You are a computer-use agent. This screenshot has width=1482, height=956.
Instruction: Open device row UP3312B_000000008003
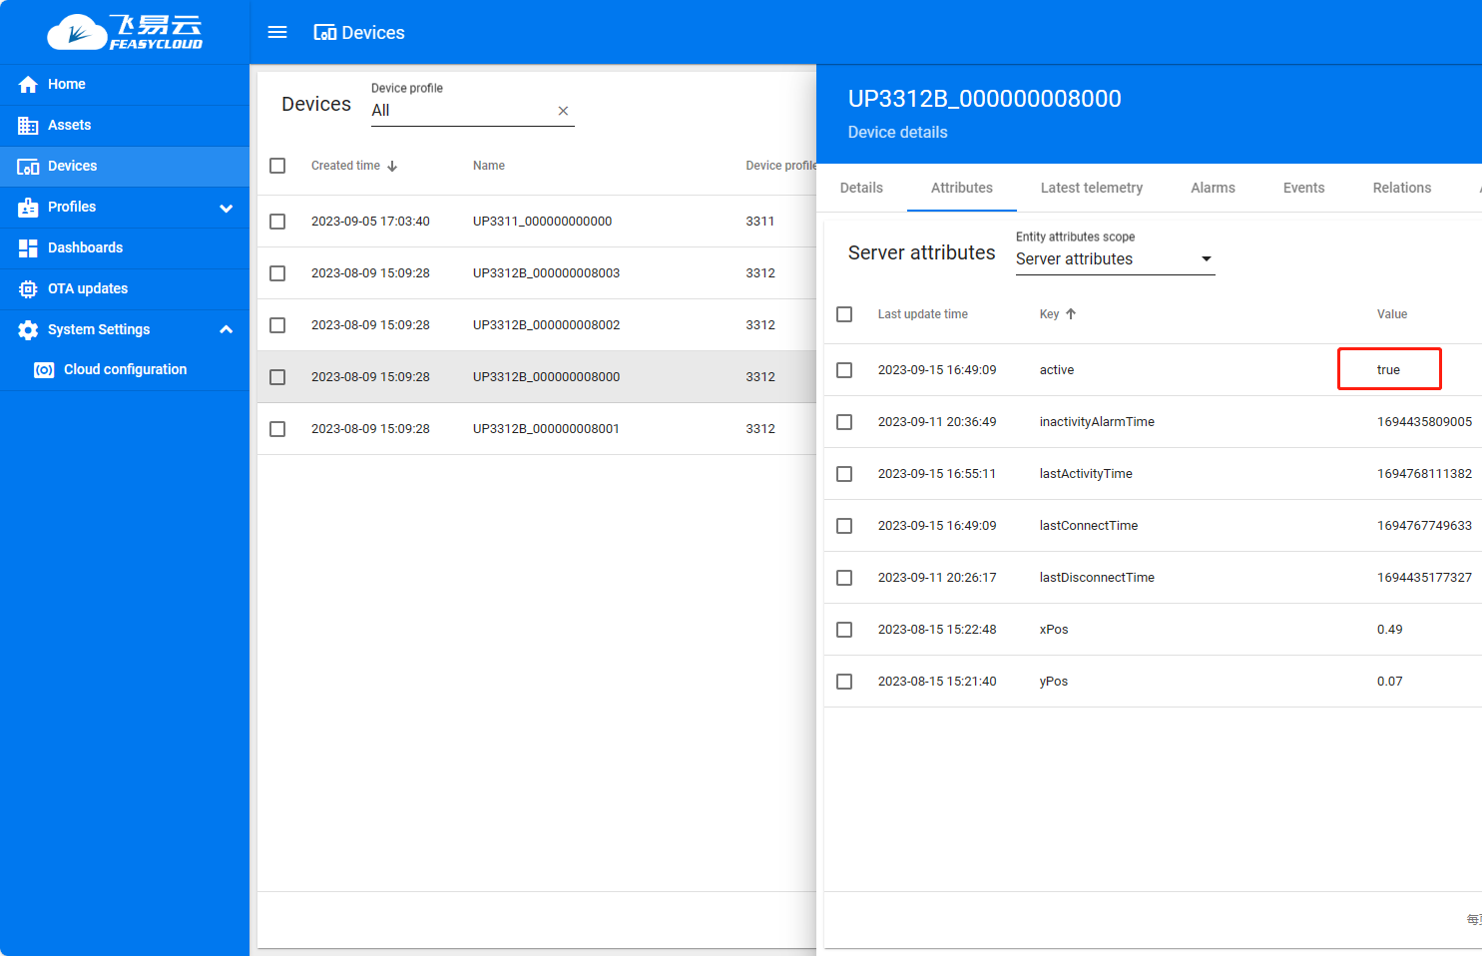point(546,273)
